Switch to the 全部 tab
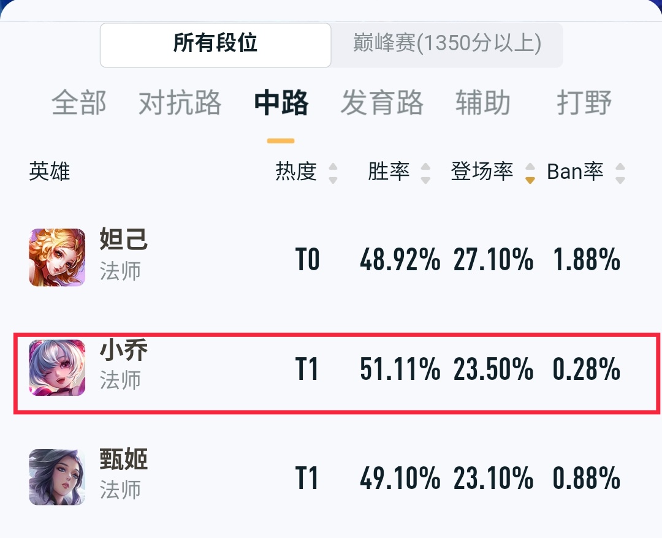Image resolution: width=662 pixels, height=538 pixels. coord(79,102)
